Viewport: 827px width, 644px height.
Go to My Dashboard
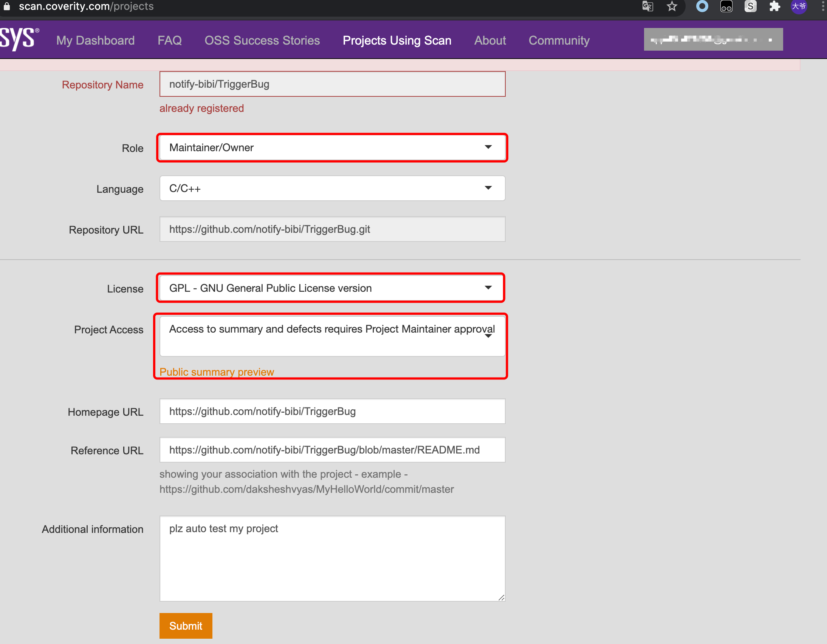point(95,40)
